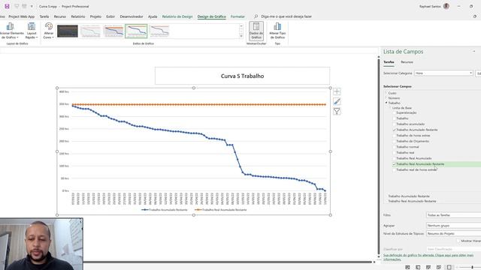Click the search magnifier in Tell Me box
Viewport: 481px width, 270px height.
(x=256, y=16)
